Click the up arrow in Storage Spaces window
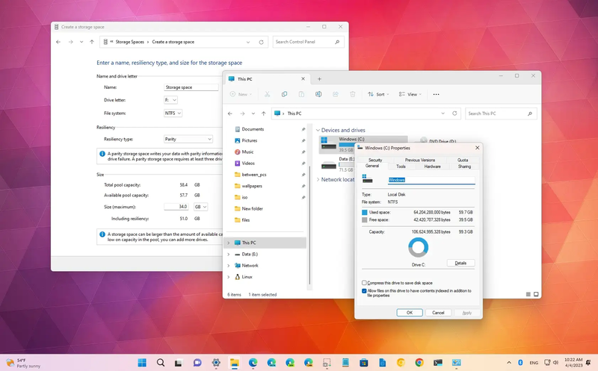 coord(92,42)
